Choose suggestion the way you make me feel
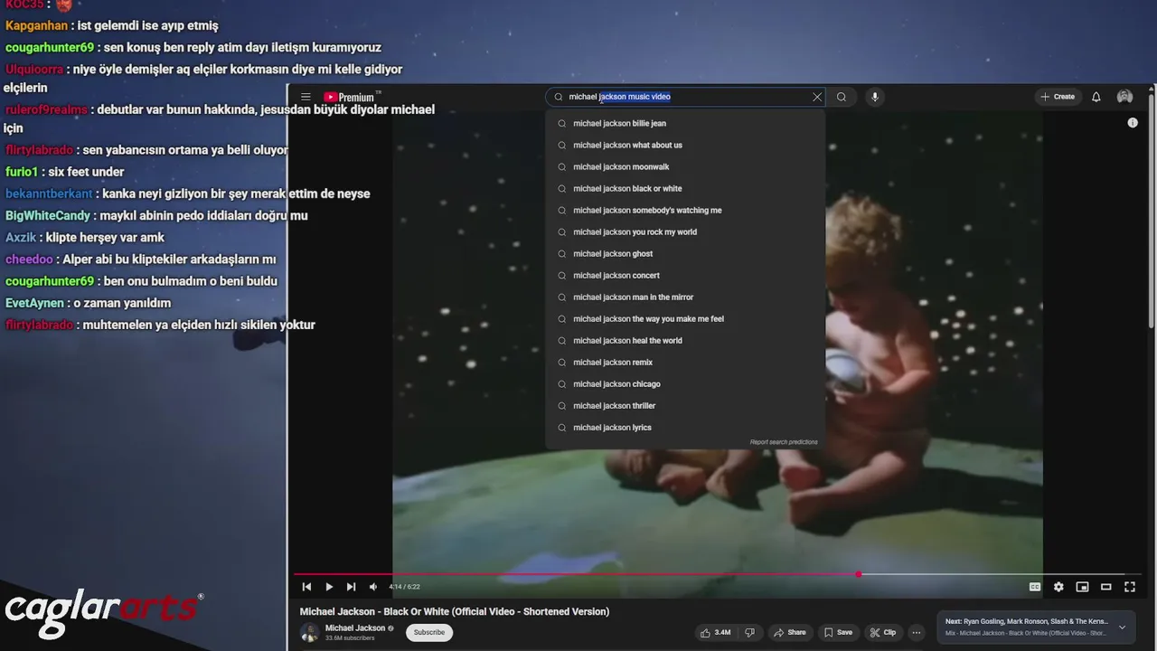Screen dimensions: 1157x651 coord(685,318)
